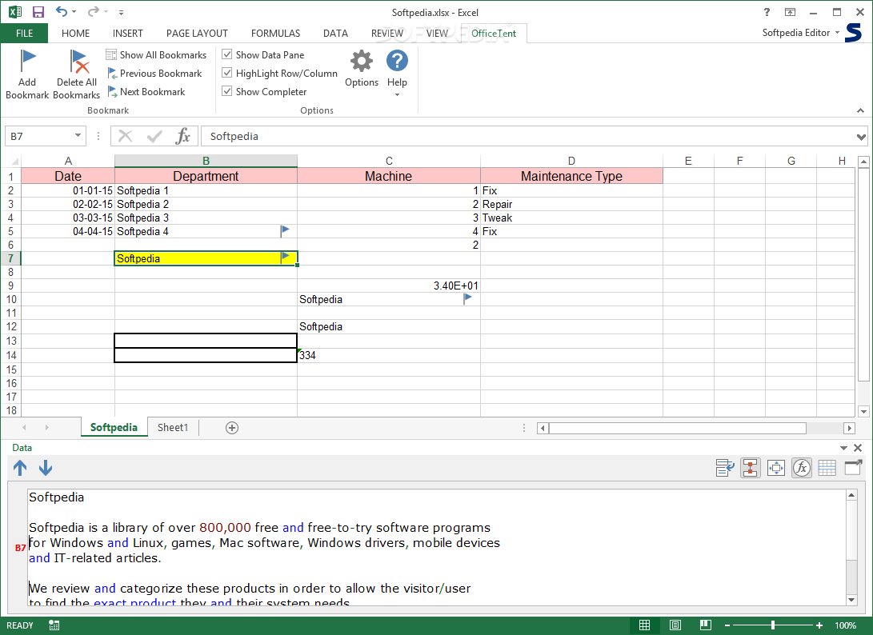The width and height of the screenshot is (873, 635).
Task: Click the circled fx icon in Data pane
Action: pyautogui.click(x=801, y=468)
